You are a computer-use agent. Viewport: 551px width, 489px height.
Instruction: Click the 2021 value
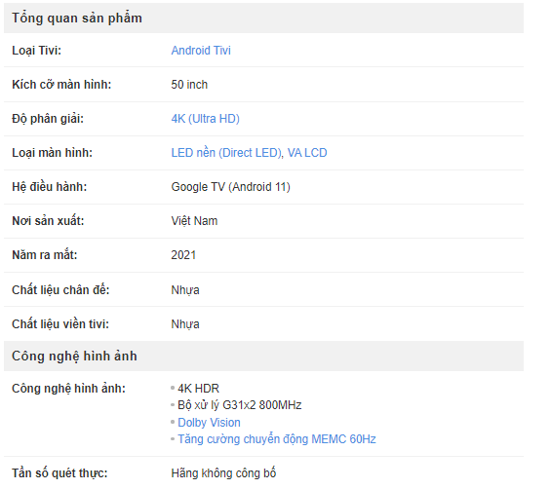click(183, 255)
